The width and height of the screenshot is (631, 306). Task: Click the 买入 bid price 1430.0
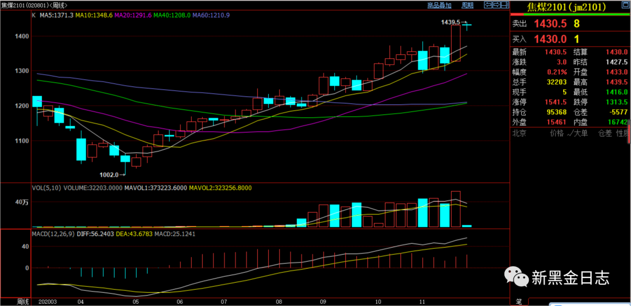550,39
